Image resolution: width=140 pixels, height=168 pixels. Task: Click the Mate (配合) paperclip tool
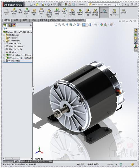[20, 11]
